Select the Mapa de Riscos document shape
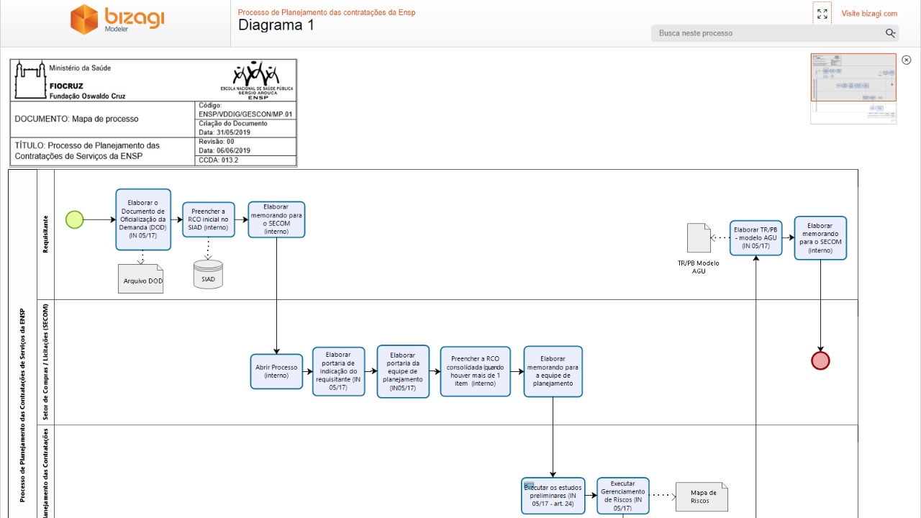 point(703,496)
